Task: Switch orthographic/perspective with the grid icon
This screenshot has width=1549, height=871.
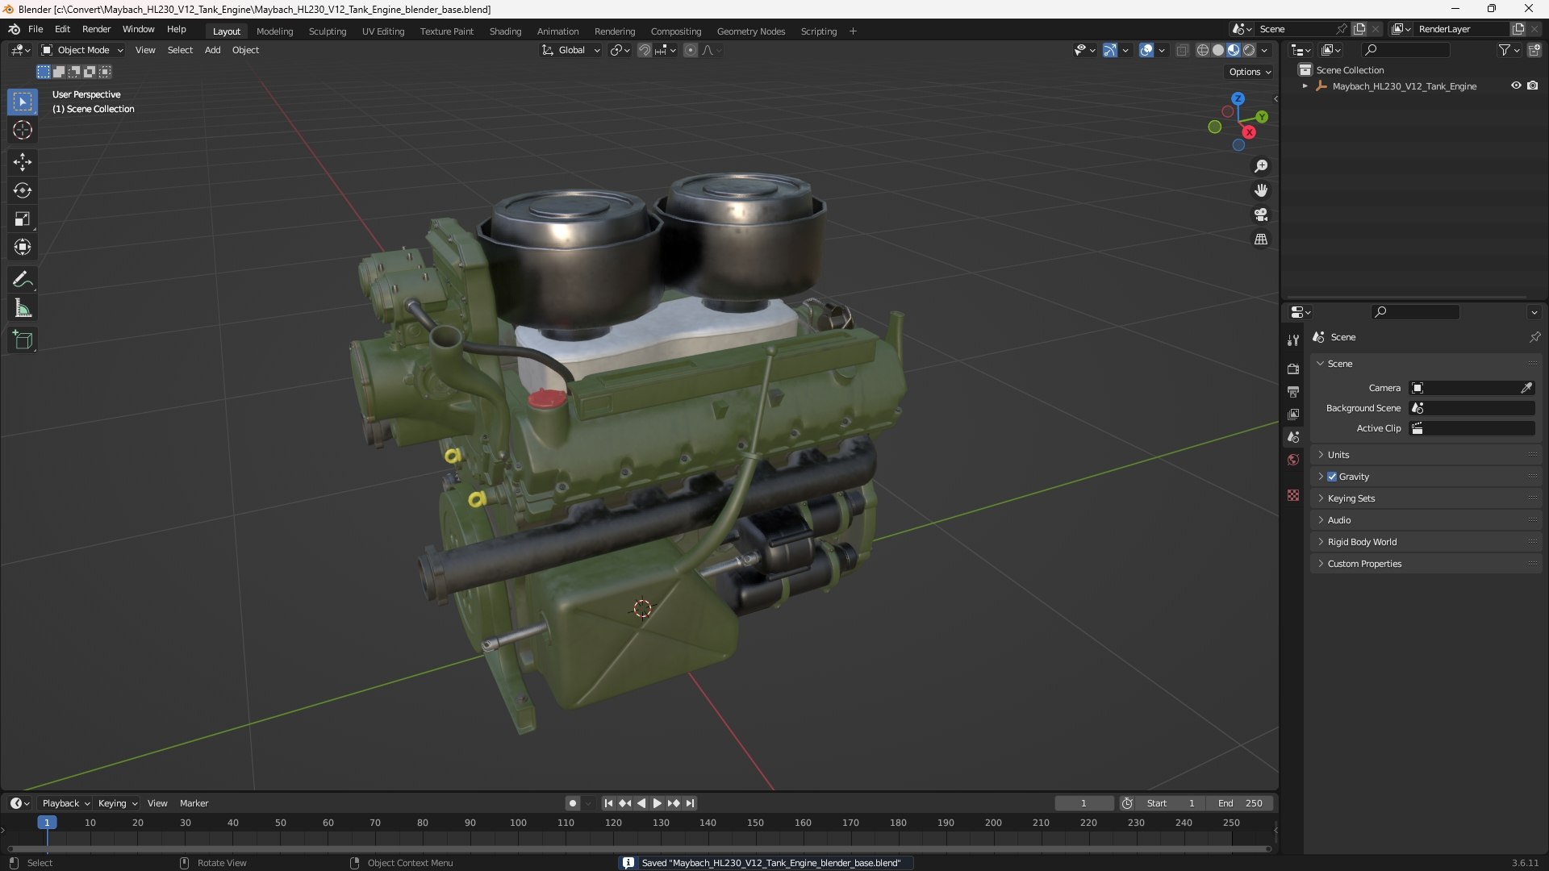Action: 1261,240
